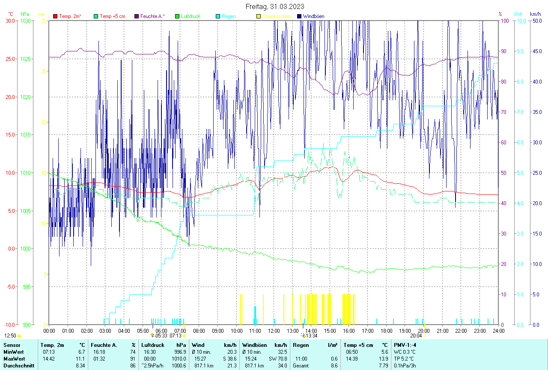Image resolution: width=548 pixels, height=370 pixels.
Task: Click the Luftdruck column header in table
Action: [x=153, y=345]
